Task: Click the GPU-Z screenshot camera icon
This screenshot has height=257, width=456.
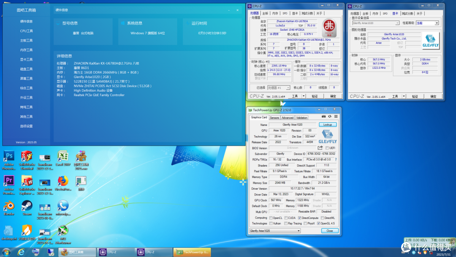Action: coord(323,116)
